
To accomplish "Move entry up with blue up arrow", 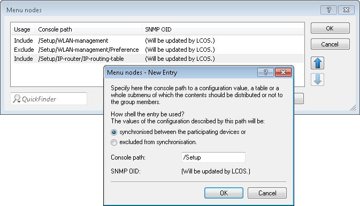I will (x=318, y=63).
